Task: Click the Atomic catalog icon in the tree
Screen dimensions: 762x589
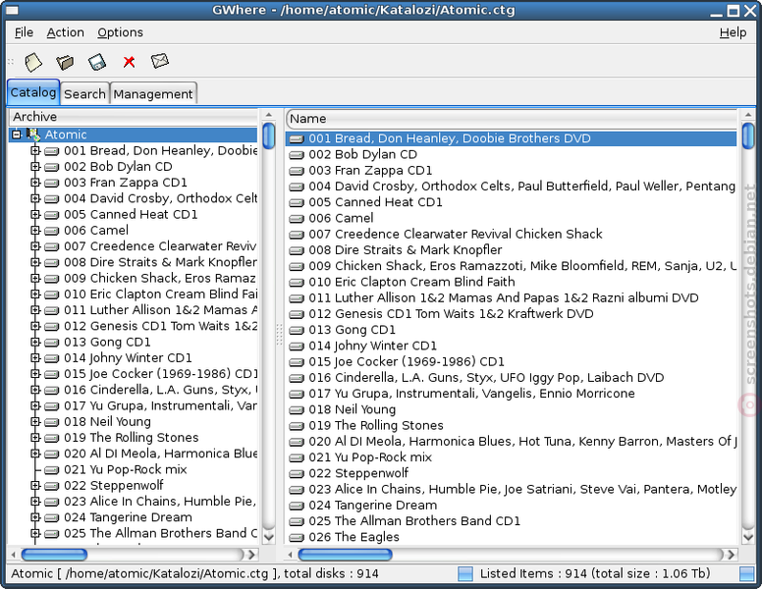Action: 33,134
